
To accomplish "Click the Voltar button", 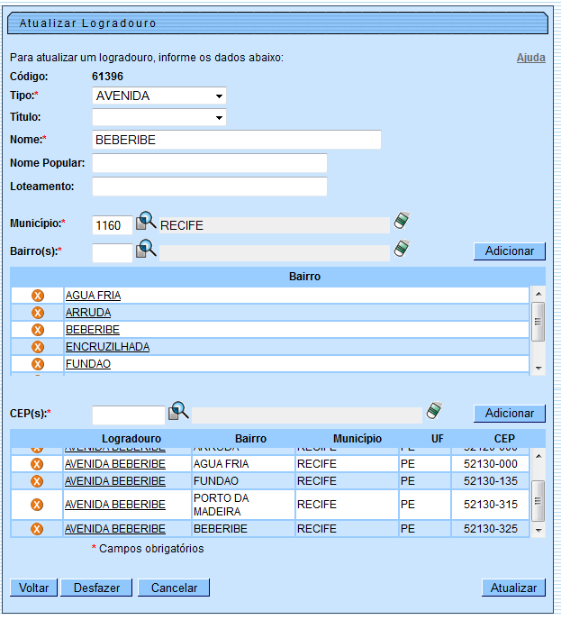I will coord(34,588).
